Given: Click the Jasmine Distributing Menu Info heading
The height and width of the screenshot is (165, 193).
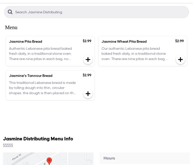Looking at the screenshot, I should click(38, 139).
